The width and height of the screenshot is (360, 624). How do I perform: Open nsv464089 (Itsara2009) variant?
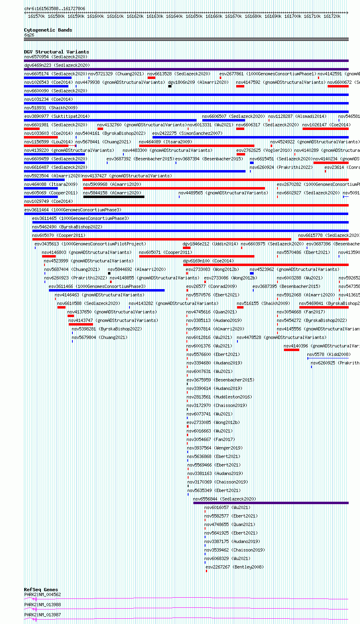[x=165, y=142]
